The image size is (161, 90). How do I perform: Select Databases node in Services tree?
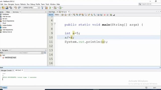pyautogui.click(x=6, y=14)
